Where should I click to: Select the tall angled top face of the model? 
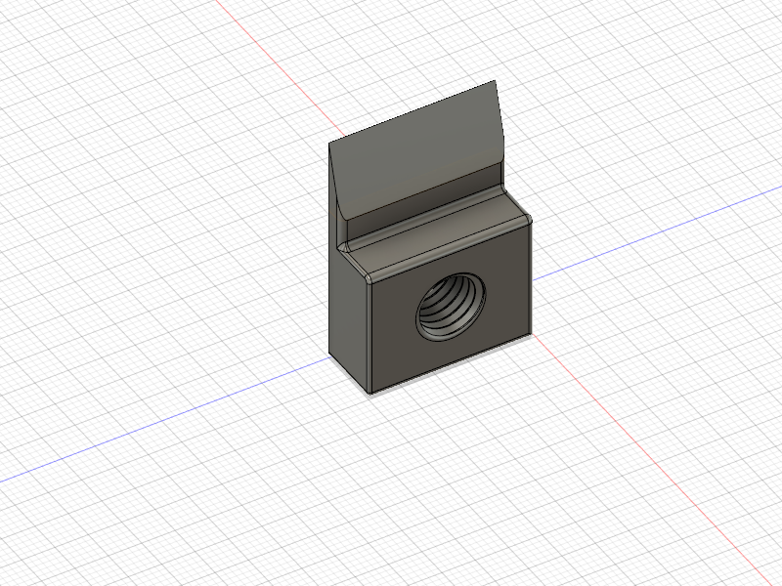416,149
